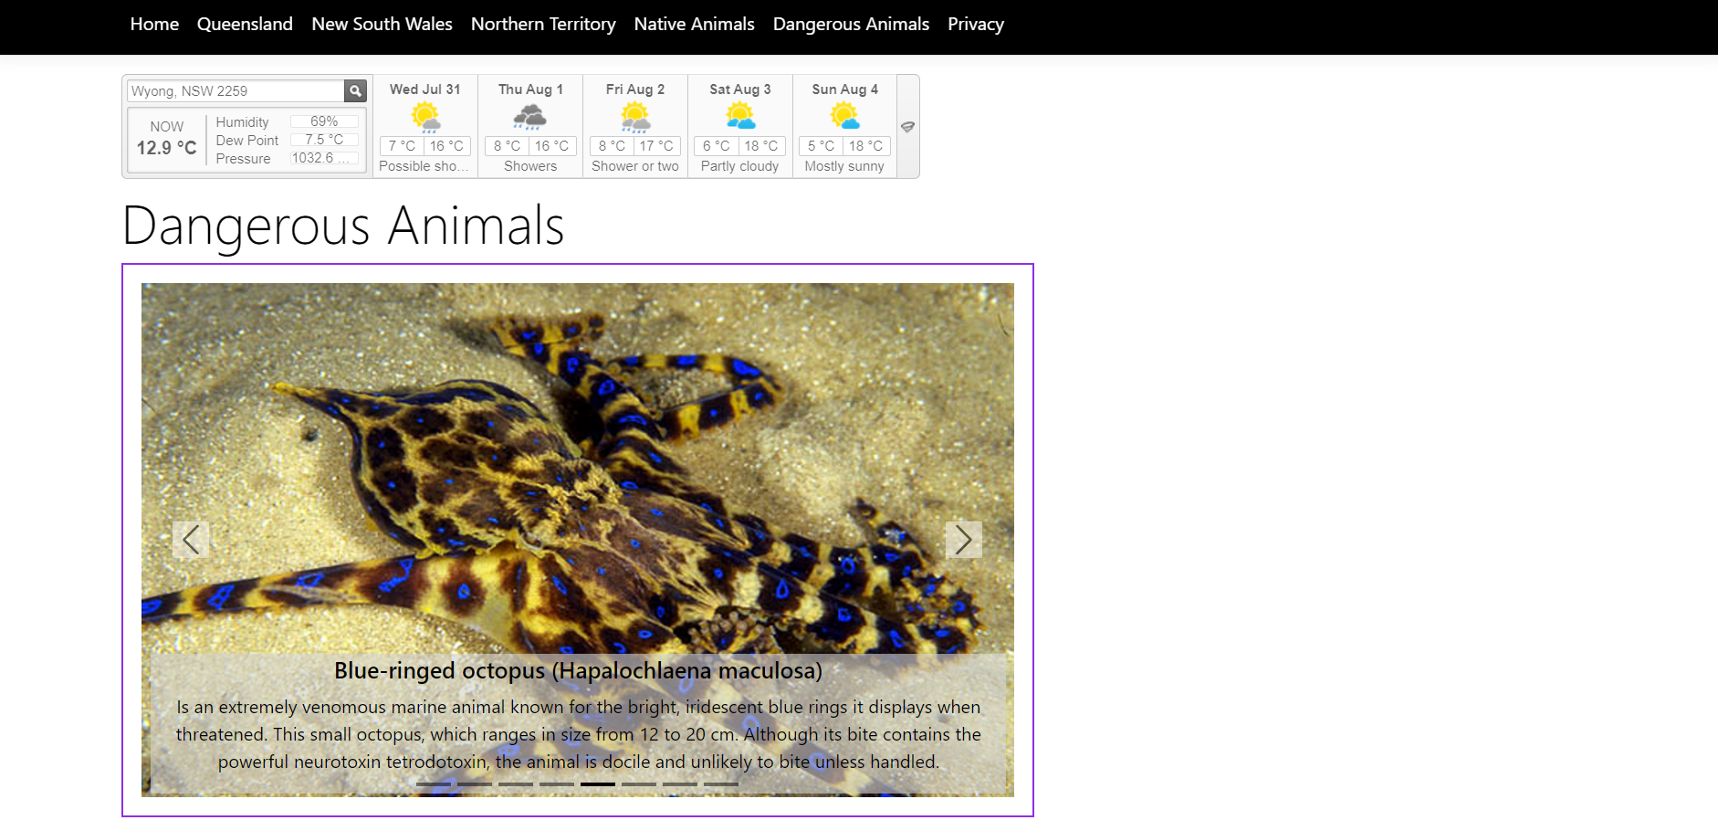
Task: Click the weather location search magnifier icon
Action: 355,90
